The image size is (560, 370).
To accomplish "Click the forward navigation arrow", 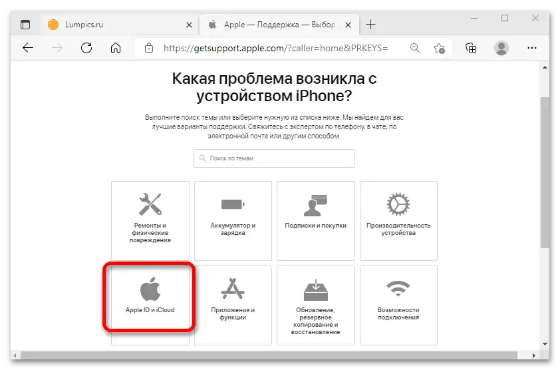I will pyautogui.click(x=57, y=48).
